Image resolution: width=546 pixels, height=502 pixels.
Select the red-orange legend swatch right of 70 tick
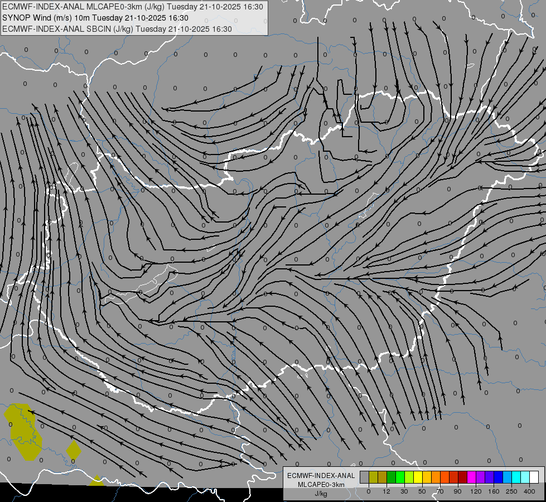point(445,477)
